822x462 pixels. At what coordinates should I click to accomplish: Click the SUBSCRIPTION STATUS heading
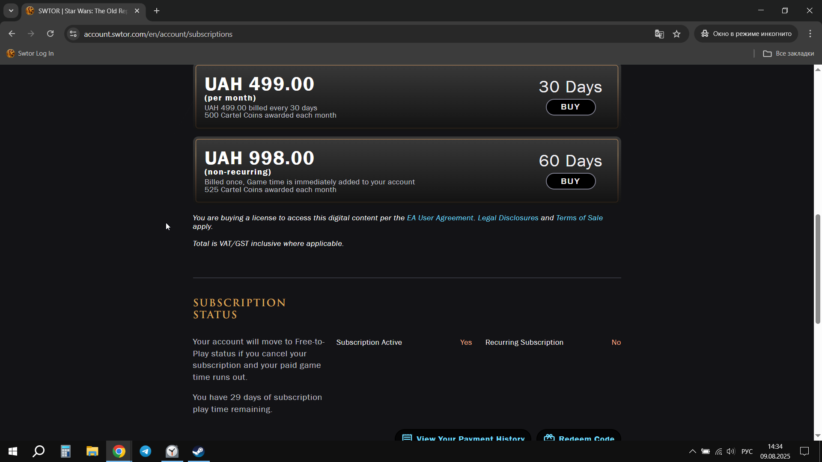[239, 309]
